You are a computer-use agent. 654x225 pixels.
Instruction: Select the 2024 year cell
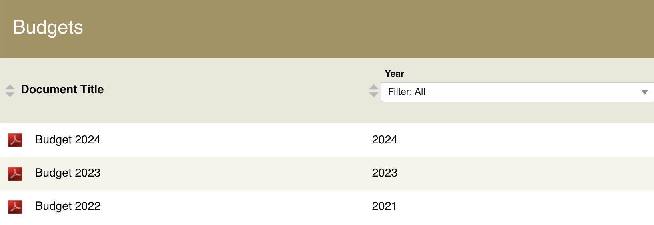tap(385, 140)
